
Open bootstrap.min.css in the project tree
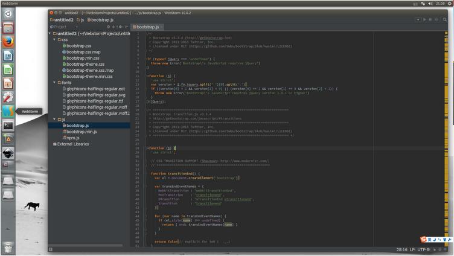pos(81,58)
